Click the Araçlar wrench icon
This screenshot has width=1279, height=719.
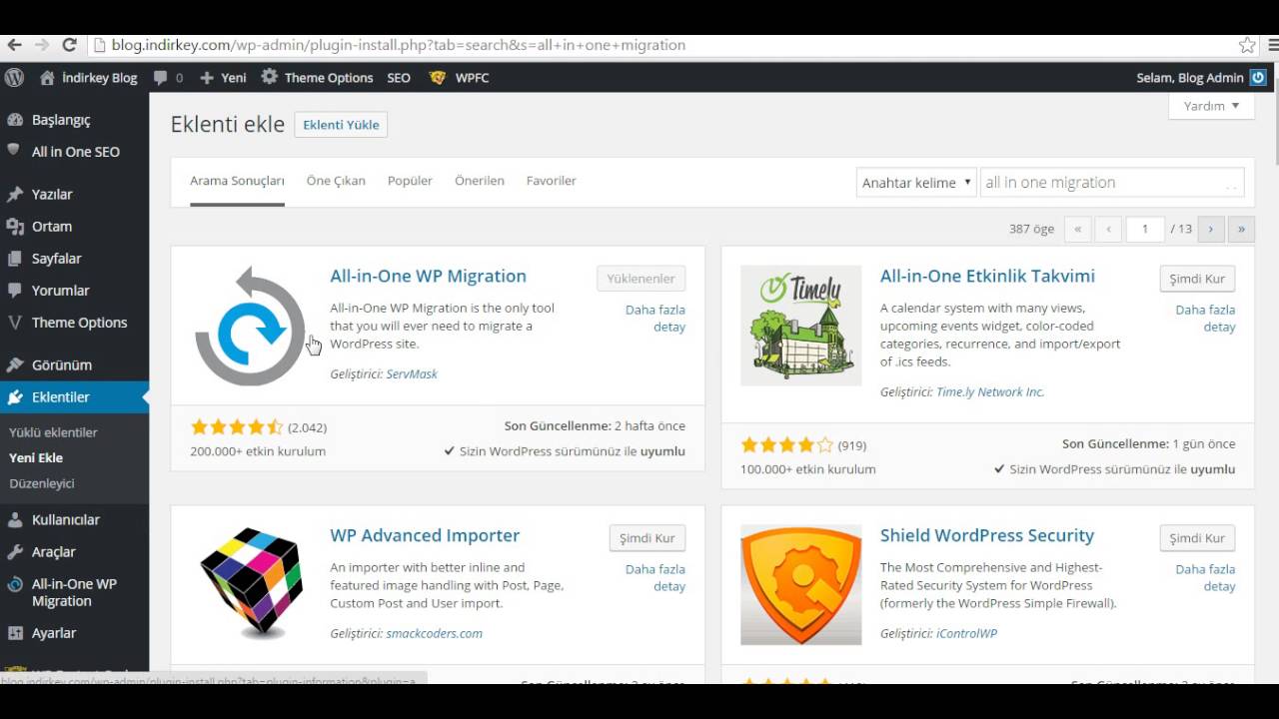[15, 551]
